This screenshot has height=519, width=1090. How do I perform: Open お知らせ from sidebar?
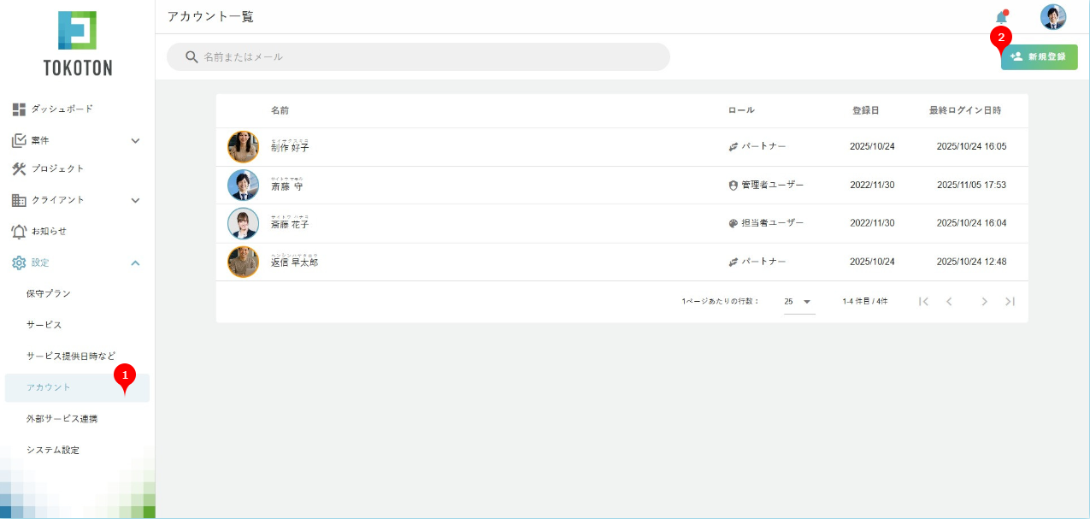point(49,231)
